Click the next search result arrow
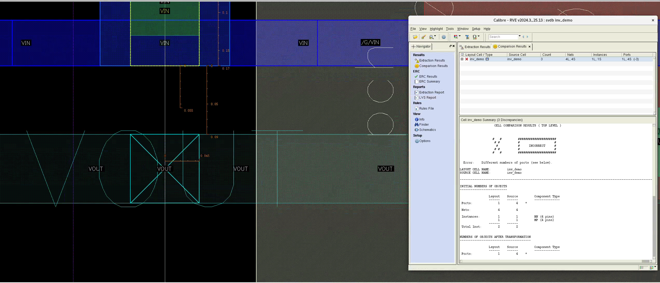660x283 pixels. [527, 37]
